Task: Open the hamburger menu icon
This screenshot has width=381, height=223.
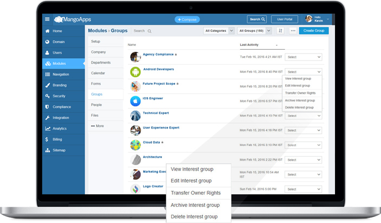Action: click(x=47, y=19)
